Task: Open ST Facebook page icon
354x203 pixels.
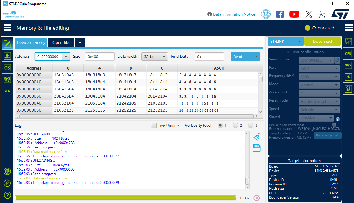Action: (x=280, y=14)
